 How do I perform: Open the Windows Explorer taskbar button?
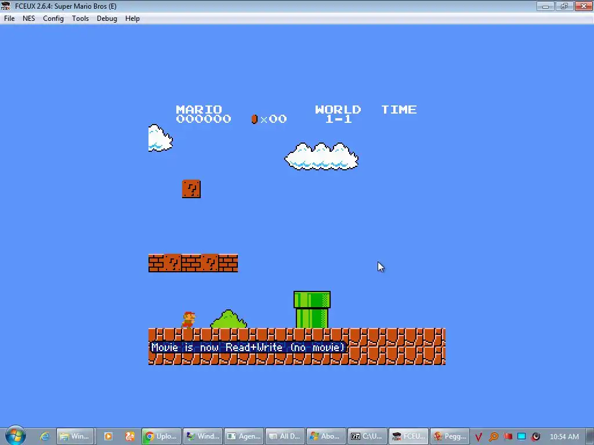click(x=75, y=436)
